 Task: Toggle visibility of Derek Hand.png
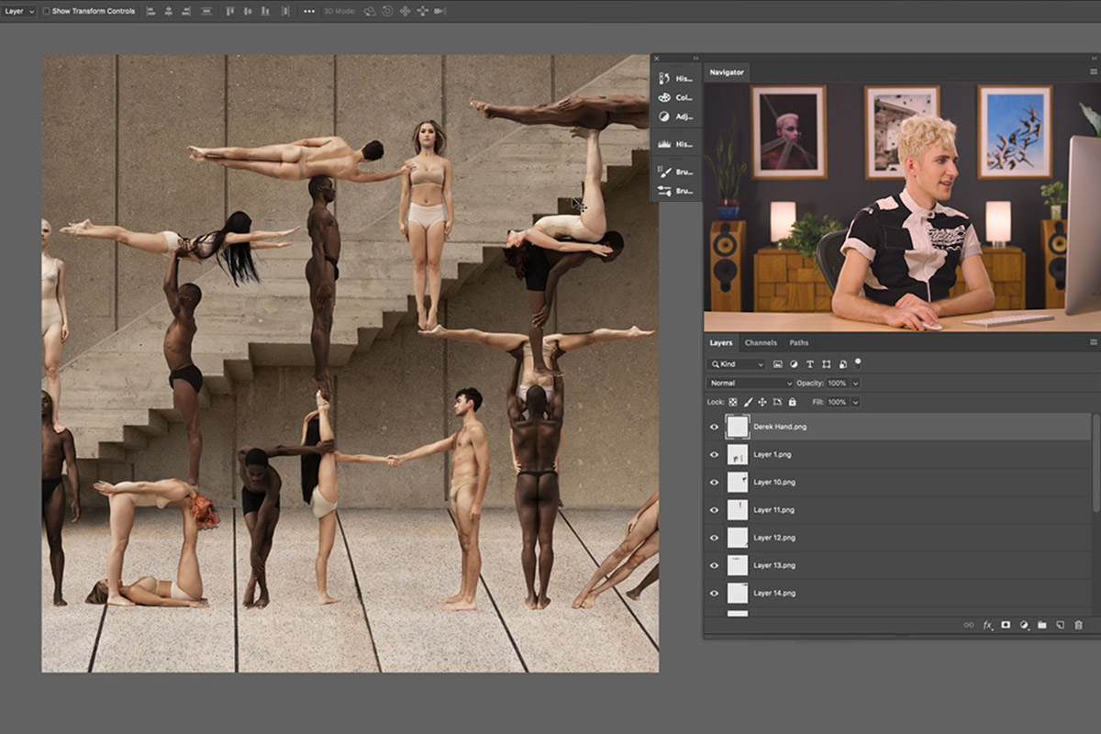[x=714, y=427]
